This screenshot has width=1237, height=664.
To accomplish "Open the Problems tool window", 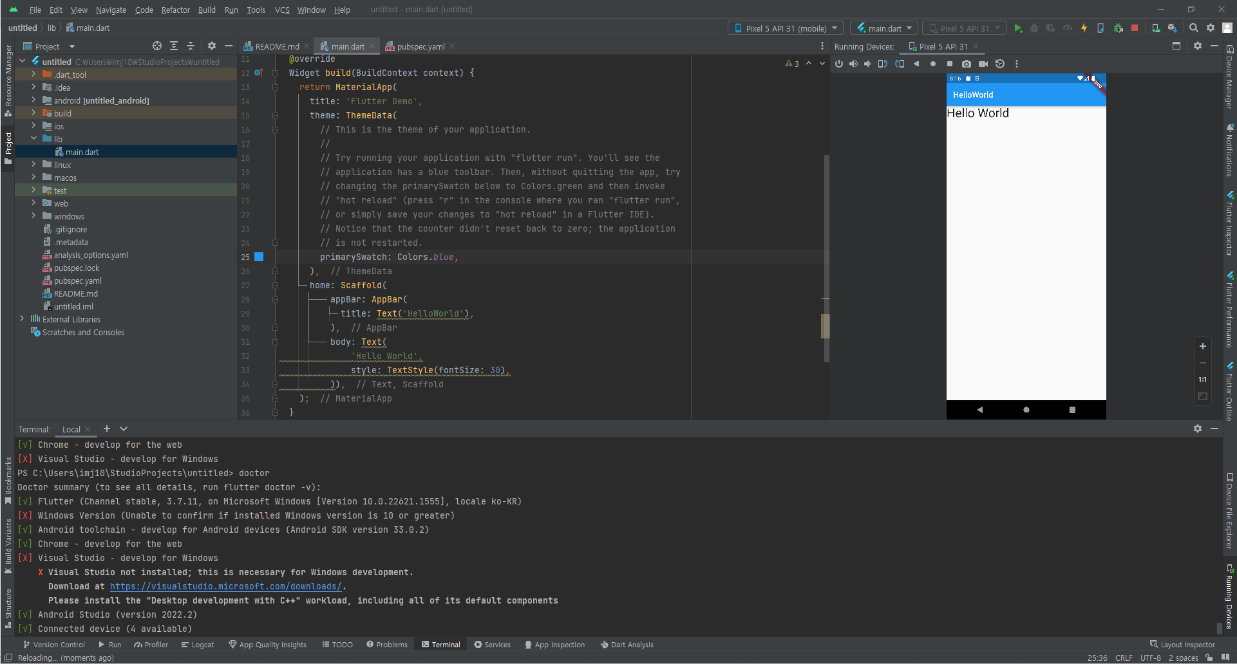I will [x=387, y=645].
